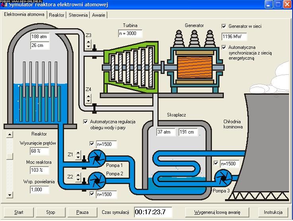Click Wsp. powielania 1,000 field
Screen dimensions: 293x221
39,190
